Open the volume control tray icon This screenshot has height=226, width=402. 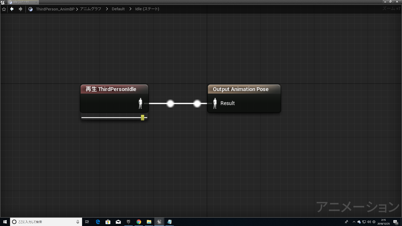(x=369, y=222)
